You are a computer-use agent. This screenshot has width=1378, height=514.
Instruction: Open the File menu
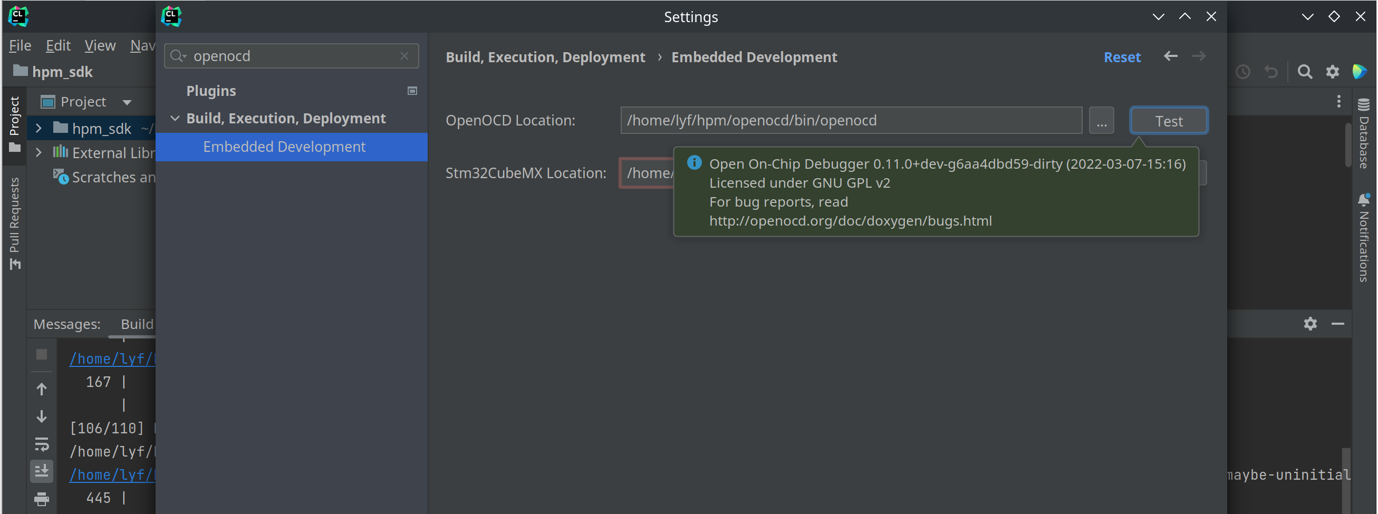[x=20, y=46]
